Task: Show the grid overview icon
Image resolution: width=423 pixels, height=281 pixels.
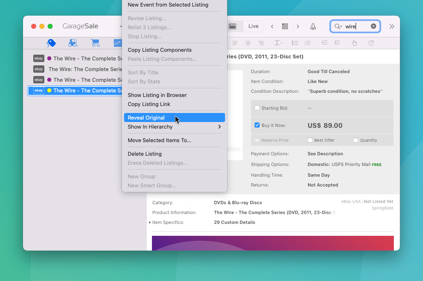Action: [285, 26]
